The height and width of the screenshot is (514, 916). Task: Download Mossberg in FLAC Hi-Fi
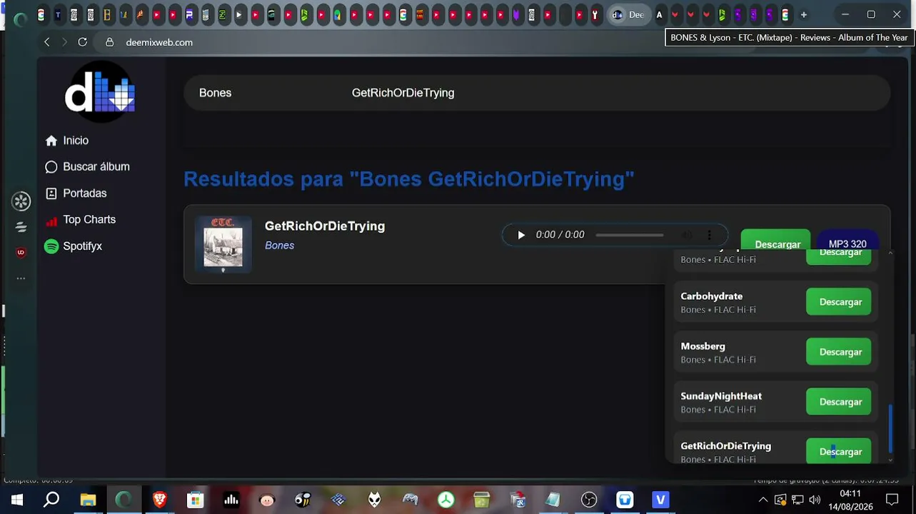click(839, 352)
